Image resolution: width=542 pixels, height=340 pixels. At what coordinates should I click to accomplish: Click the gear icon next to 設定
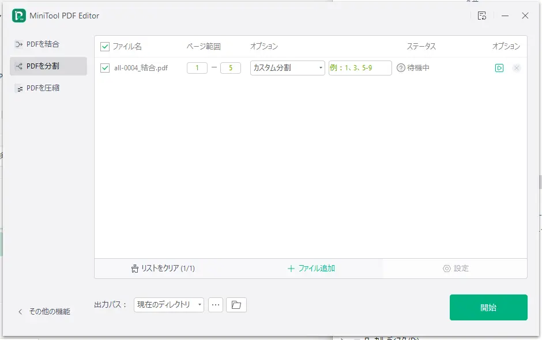tap(447, 269)
